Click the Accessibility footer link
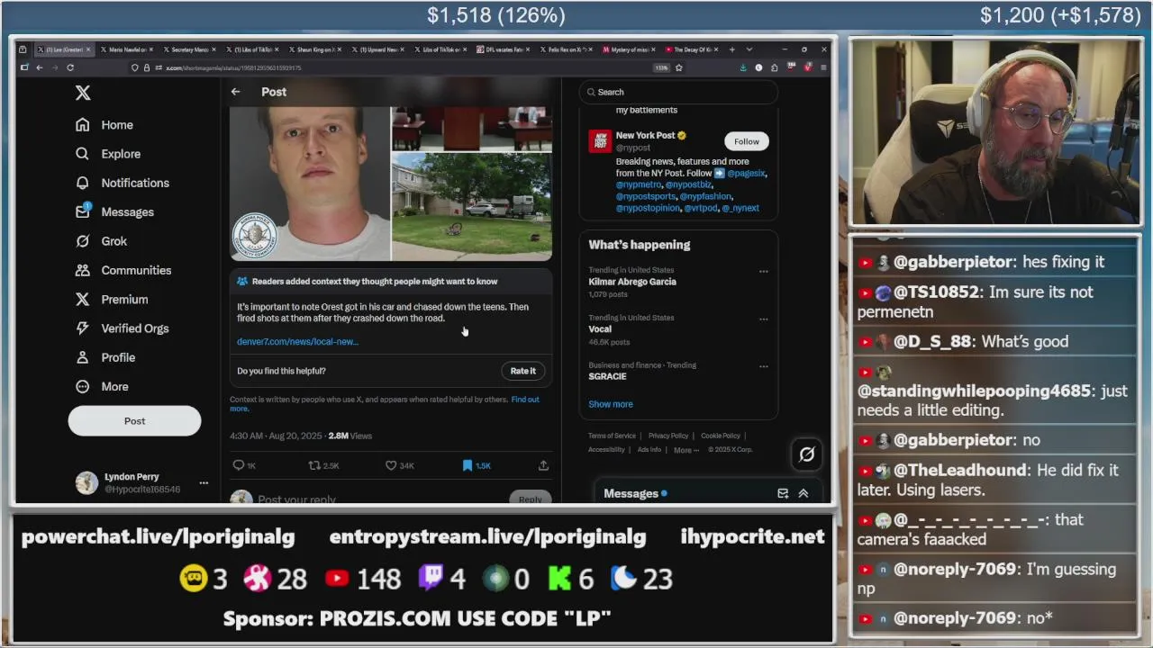Screen dimensions: 1153x648 [606, 450]
